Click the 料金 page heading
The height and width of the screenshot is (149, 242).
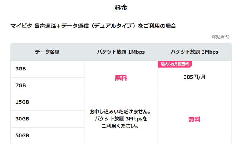[x=121, y=8]
